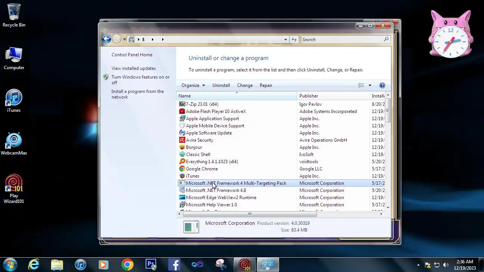Open the address bar history dropdown
This screenshot has width=484, height=272.
click(x=285, y=39)
